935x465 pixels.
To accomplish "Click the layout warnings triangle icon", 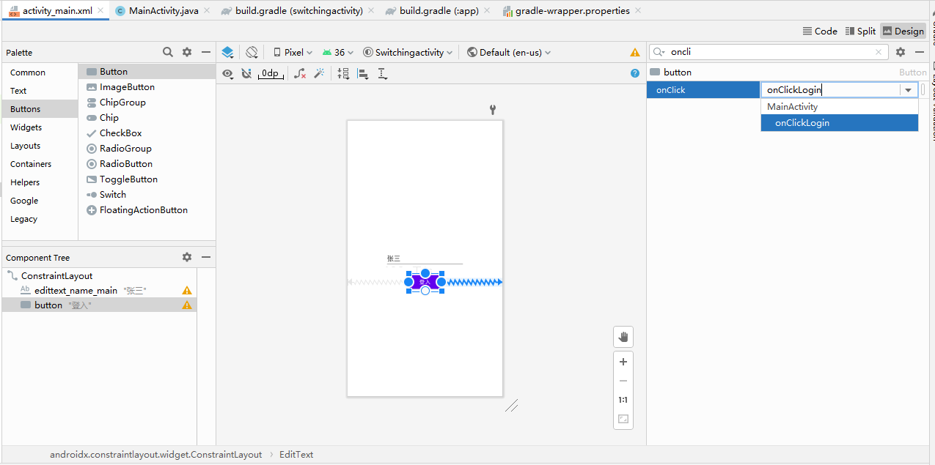I will click(635, 53).
